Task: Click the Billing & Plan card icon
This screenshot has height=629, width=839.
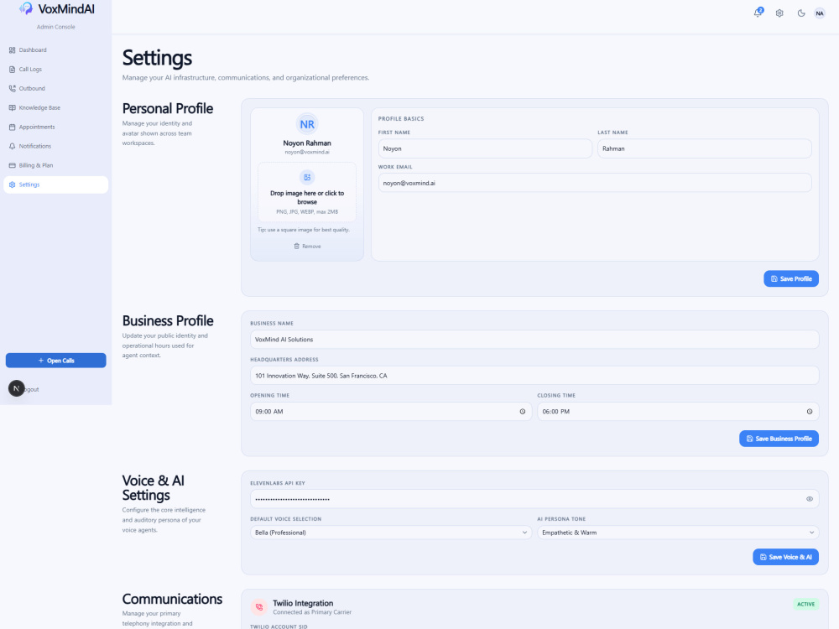Action: click(13, 165)
